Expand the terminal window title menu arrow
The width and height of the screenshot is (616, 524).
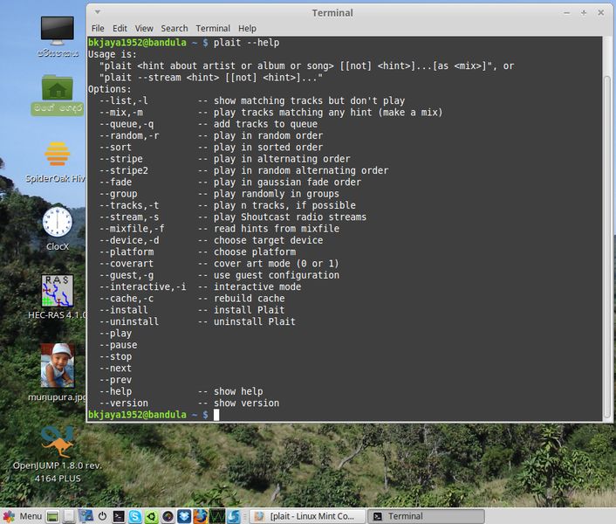(x=98, y=12)
